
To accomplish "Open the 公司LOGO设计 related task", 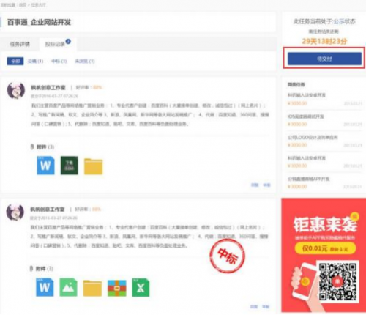I will click(x=313, y=137).
